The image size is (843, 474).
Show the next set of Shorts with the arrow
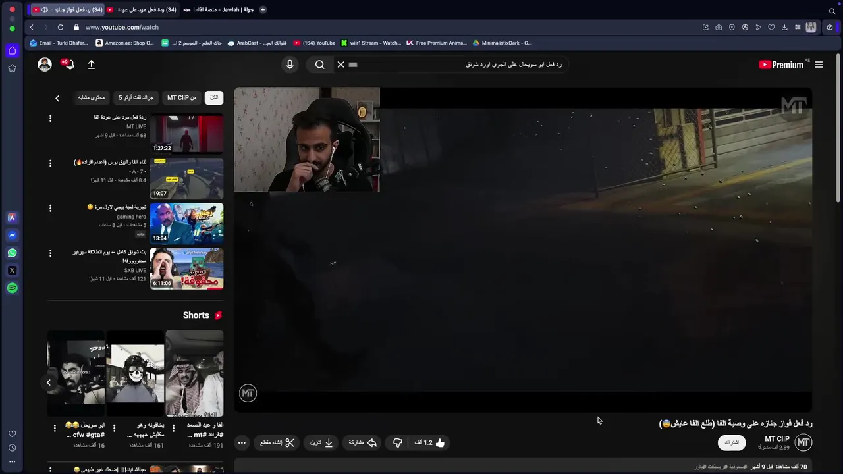[48, 382]
